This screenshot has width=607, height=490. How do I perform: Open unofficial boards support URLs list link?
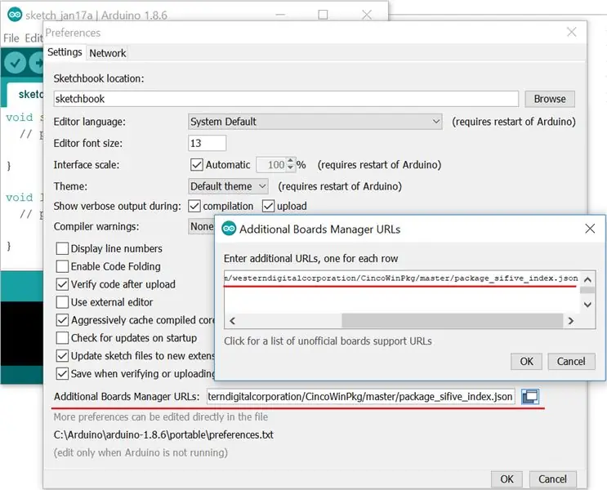pos(328,341)
